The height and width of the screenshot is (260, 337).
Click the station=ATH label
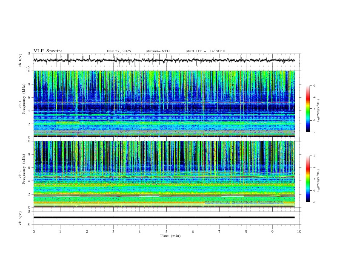tap(158, 51)
